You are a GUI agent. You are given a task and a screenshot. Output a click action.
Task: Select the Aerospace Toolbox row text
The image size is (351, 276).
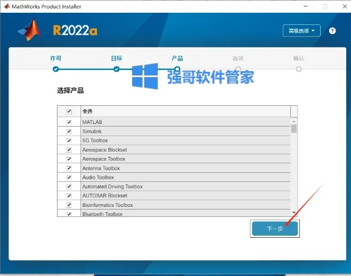click(104, 159)
